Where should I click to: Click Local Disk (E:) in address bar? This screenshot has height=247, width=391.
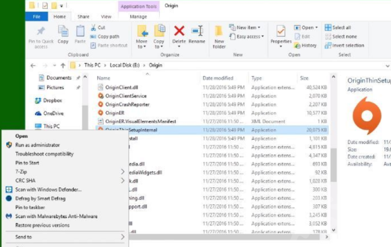click(x=124, y=65)
